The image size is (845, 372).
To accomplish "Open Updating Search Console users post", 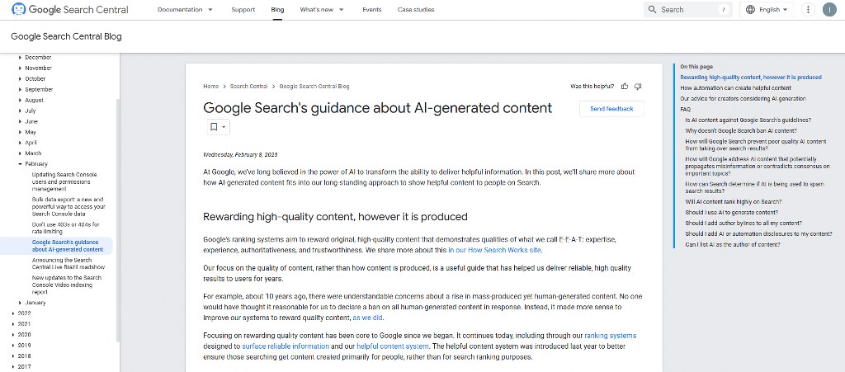I will click(64, 182).
